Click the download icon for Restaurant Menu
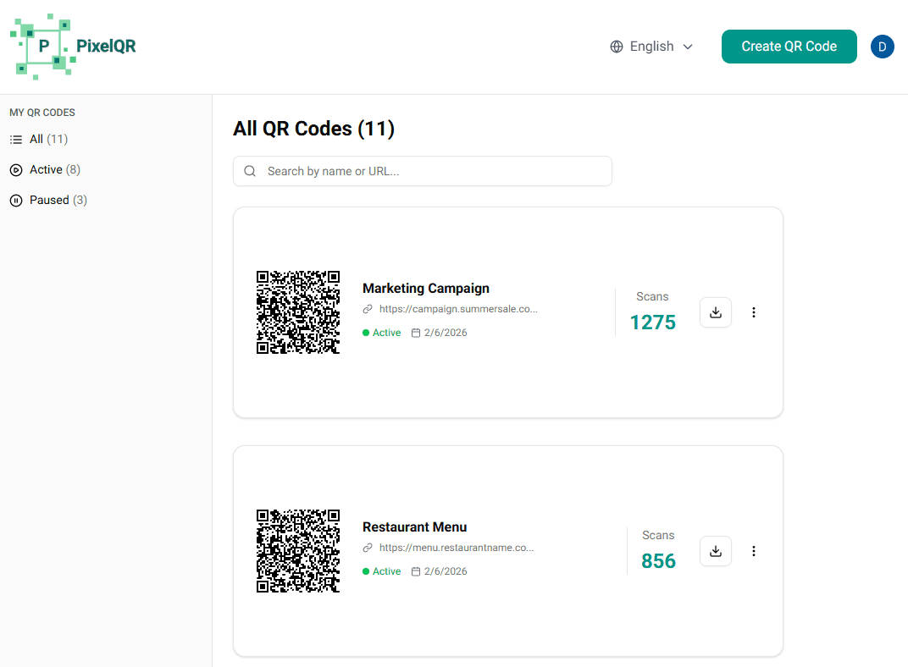This screenshot has height=667, width=908. (x=716, y=551)
